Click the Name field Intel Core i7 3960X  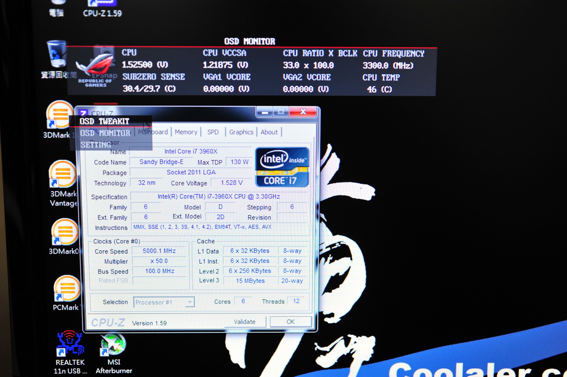click(x=191, y=152)
